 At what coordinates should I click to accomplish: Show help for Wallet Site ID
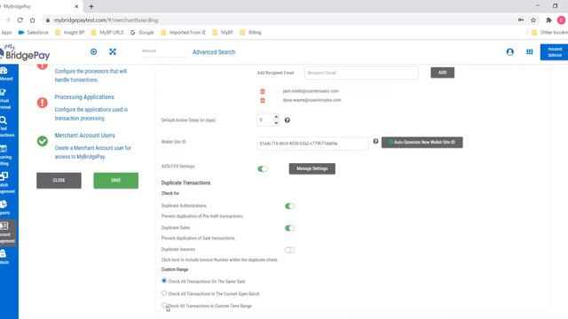[375, 142]
